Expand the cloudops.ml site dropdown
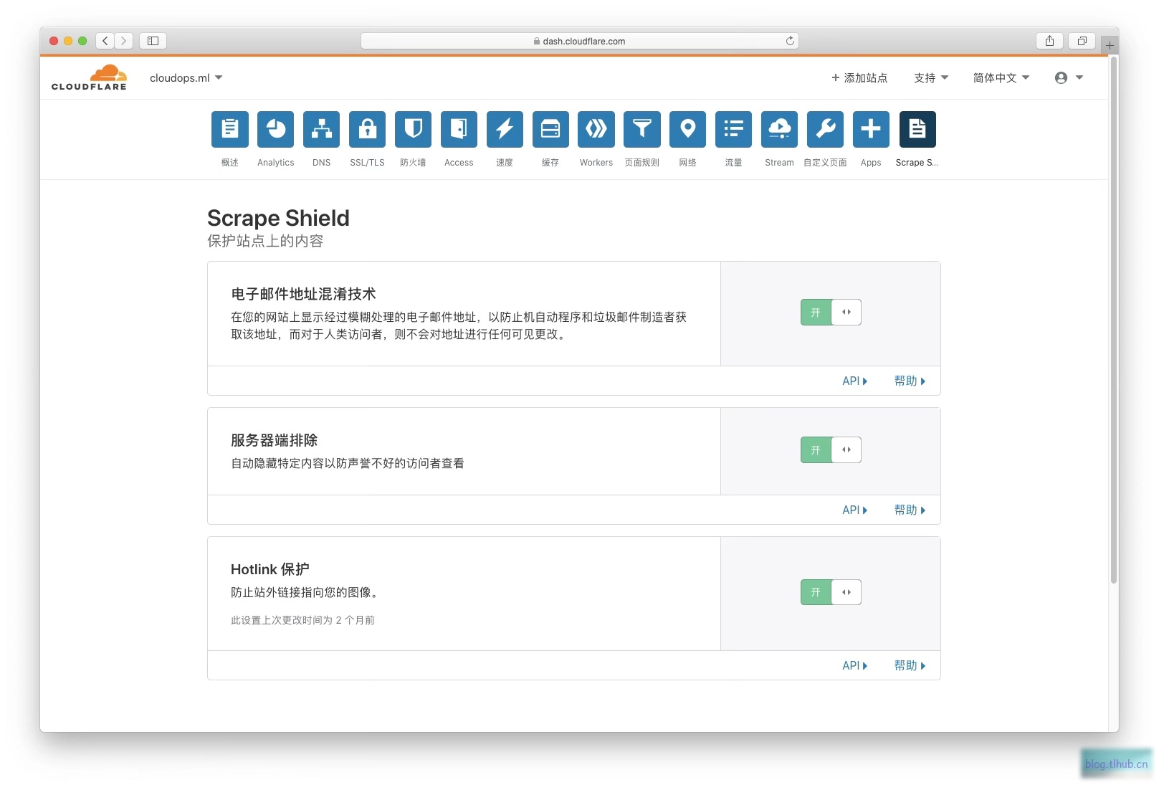 [x=186, y=77]
